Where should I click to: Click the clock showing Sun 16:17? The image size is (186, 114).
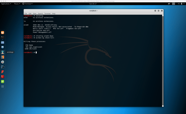coord(93,4)
